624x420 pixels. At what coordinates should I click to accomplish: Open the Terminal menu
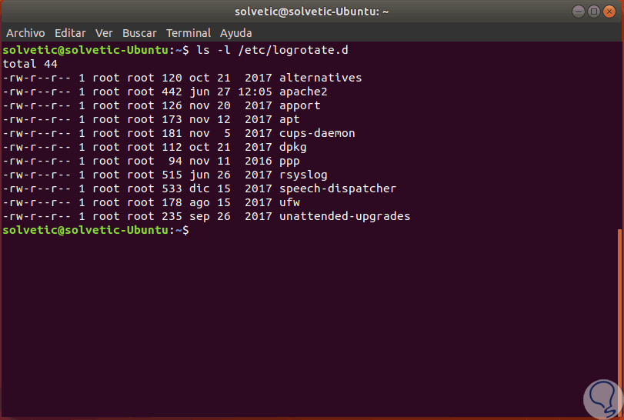pyautogui.click(x=189, y=33)
